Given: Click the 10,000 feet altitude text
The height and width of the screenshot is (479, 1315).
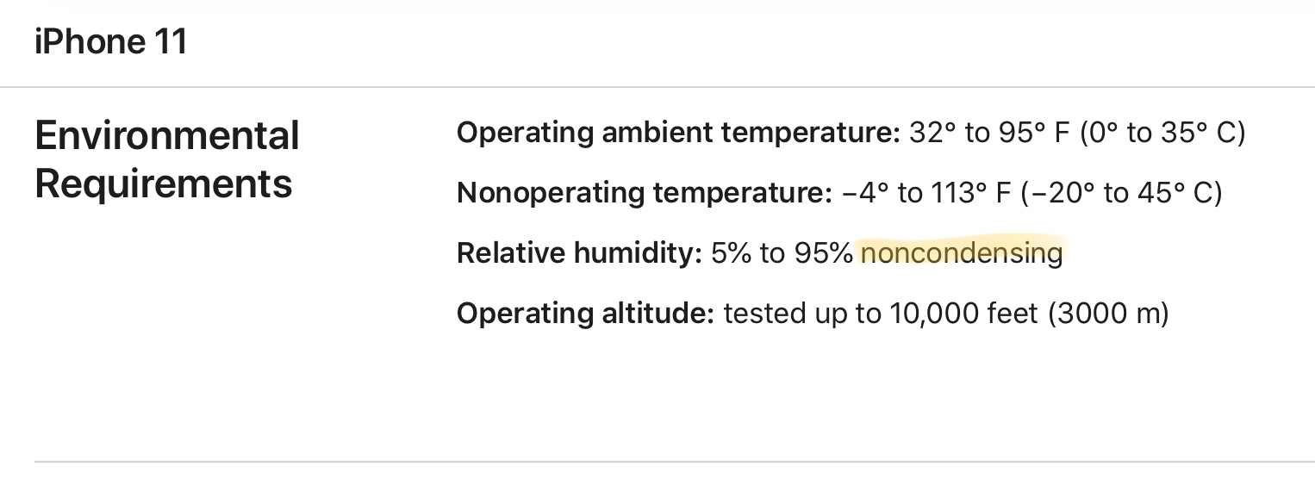Looking at the screenshot, I should click(x=956, y=314).
